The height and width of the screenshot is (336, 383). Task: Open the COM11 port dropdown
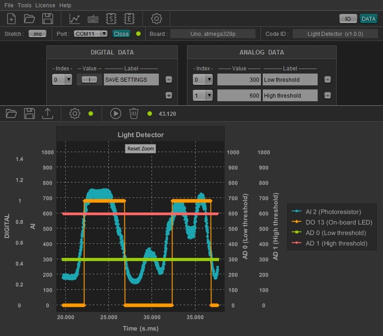tap(91, 34)
